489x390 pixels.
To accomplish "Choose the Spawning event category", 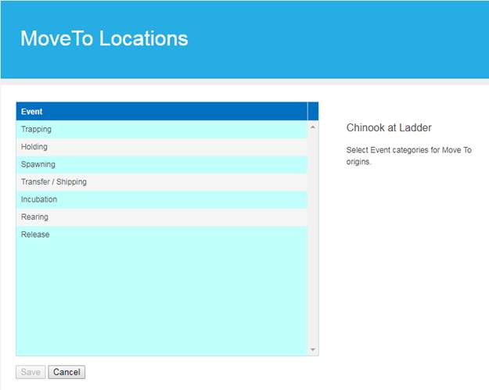I will click(161, 164).
